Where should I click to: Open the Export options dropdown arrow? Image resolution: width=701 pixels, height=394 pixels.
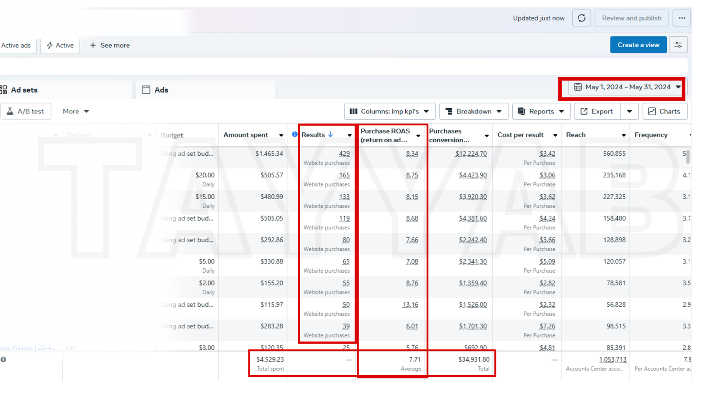click(x=630, y=111)
